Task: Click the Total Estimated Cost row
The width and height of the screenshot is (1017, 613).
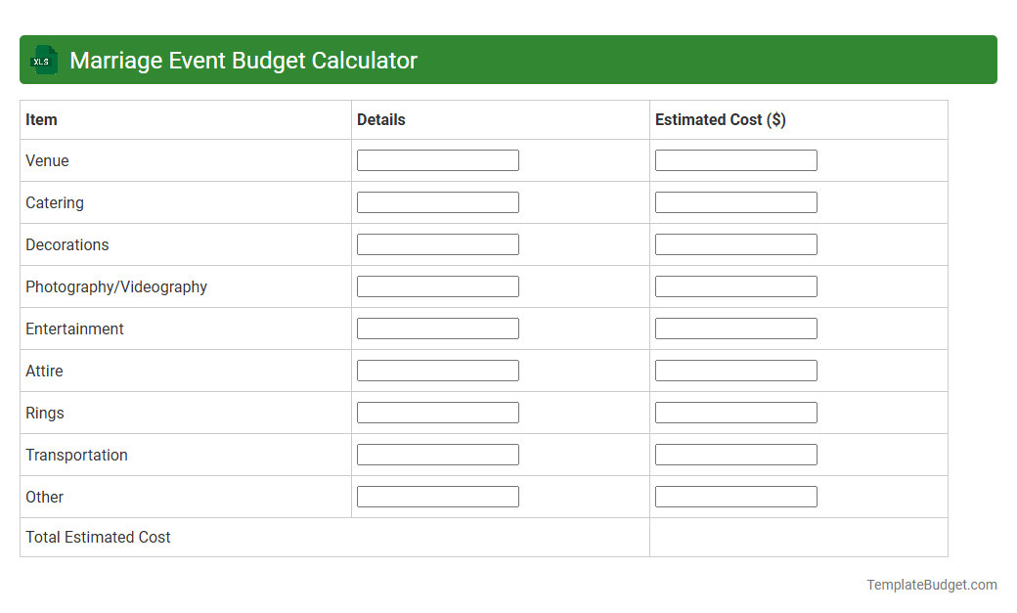Action: click(98, 537)
